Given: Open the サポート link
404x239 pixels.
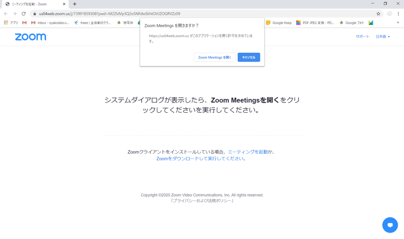Looking at the screenshot, I should click(x=362, y=36).
